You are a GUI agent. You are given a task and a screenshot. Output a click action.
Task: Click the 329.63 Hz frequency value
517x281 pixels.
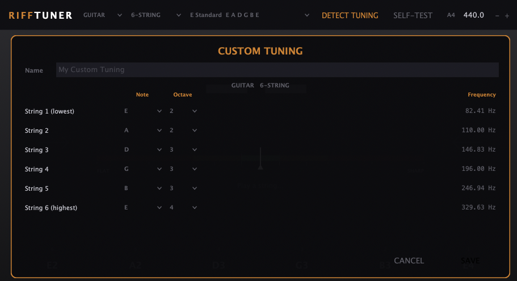478,207
